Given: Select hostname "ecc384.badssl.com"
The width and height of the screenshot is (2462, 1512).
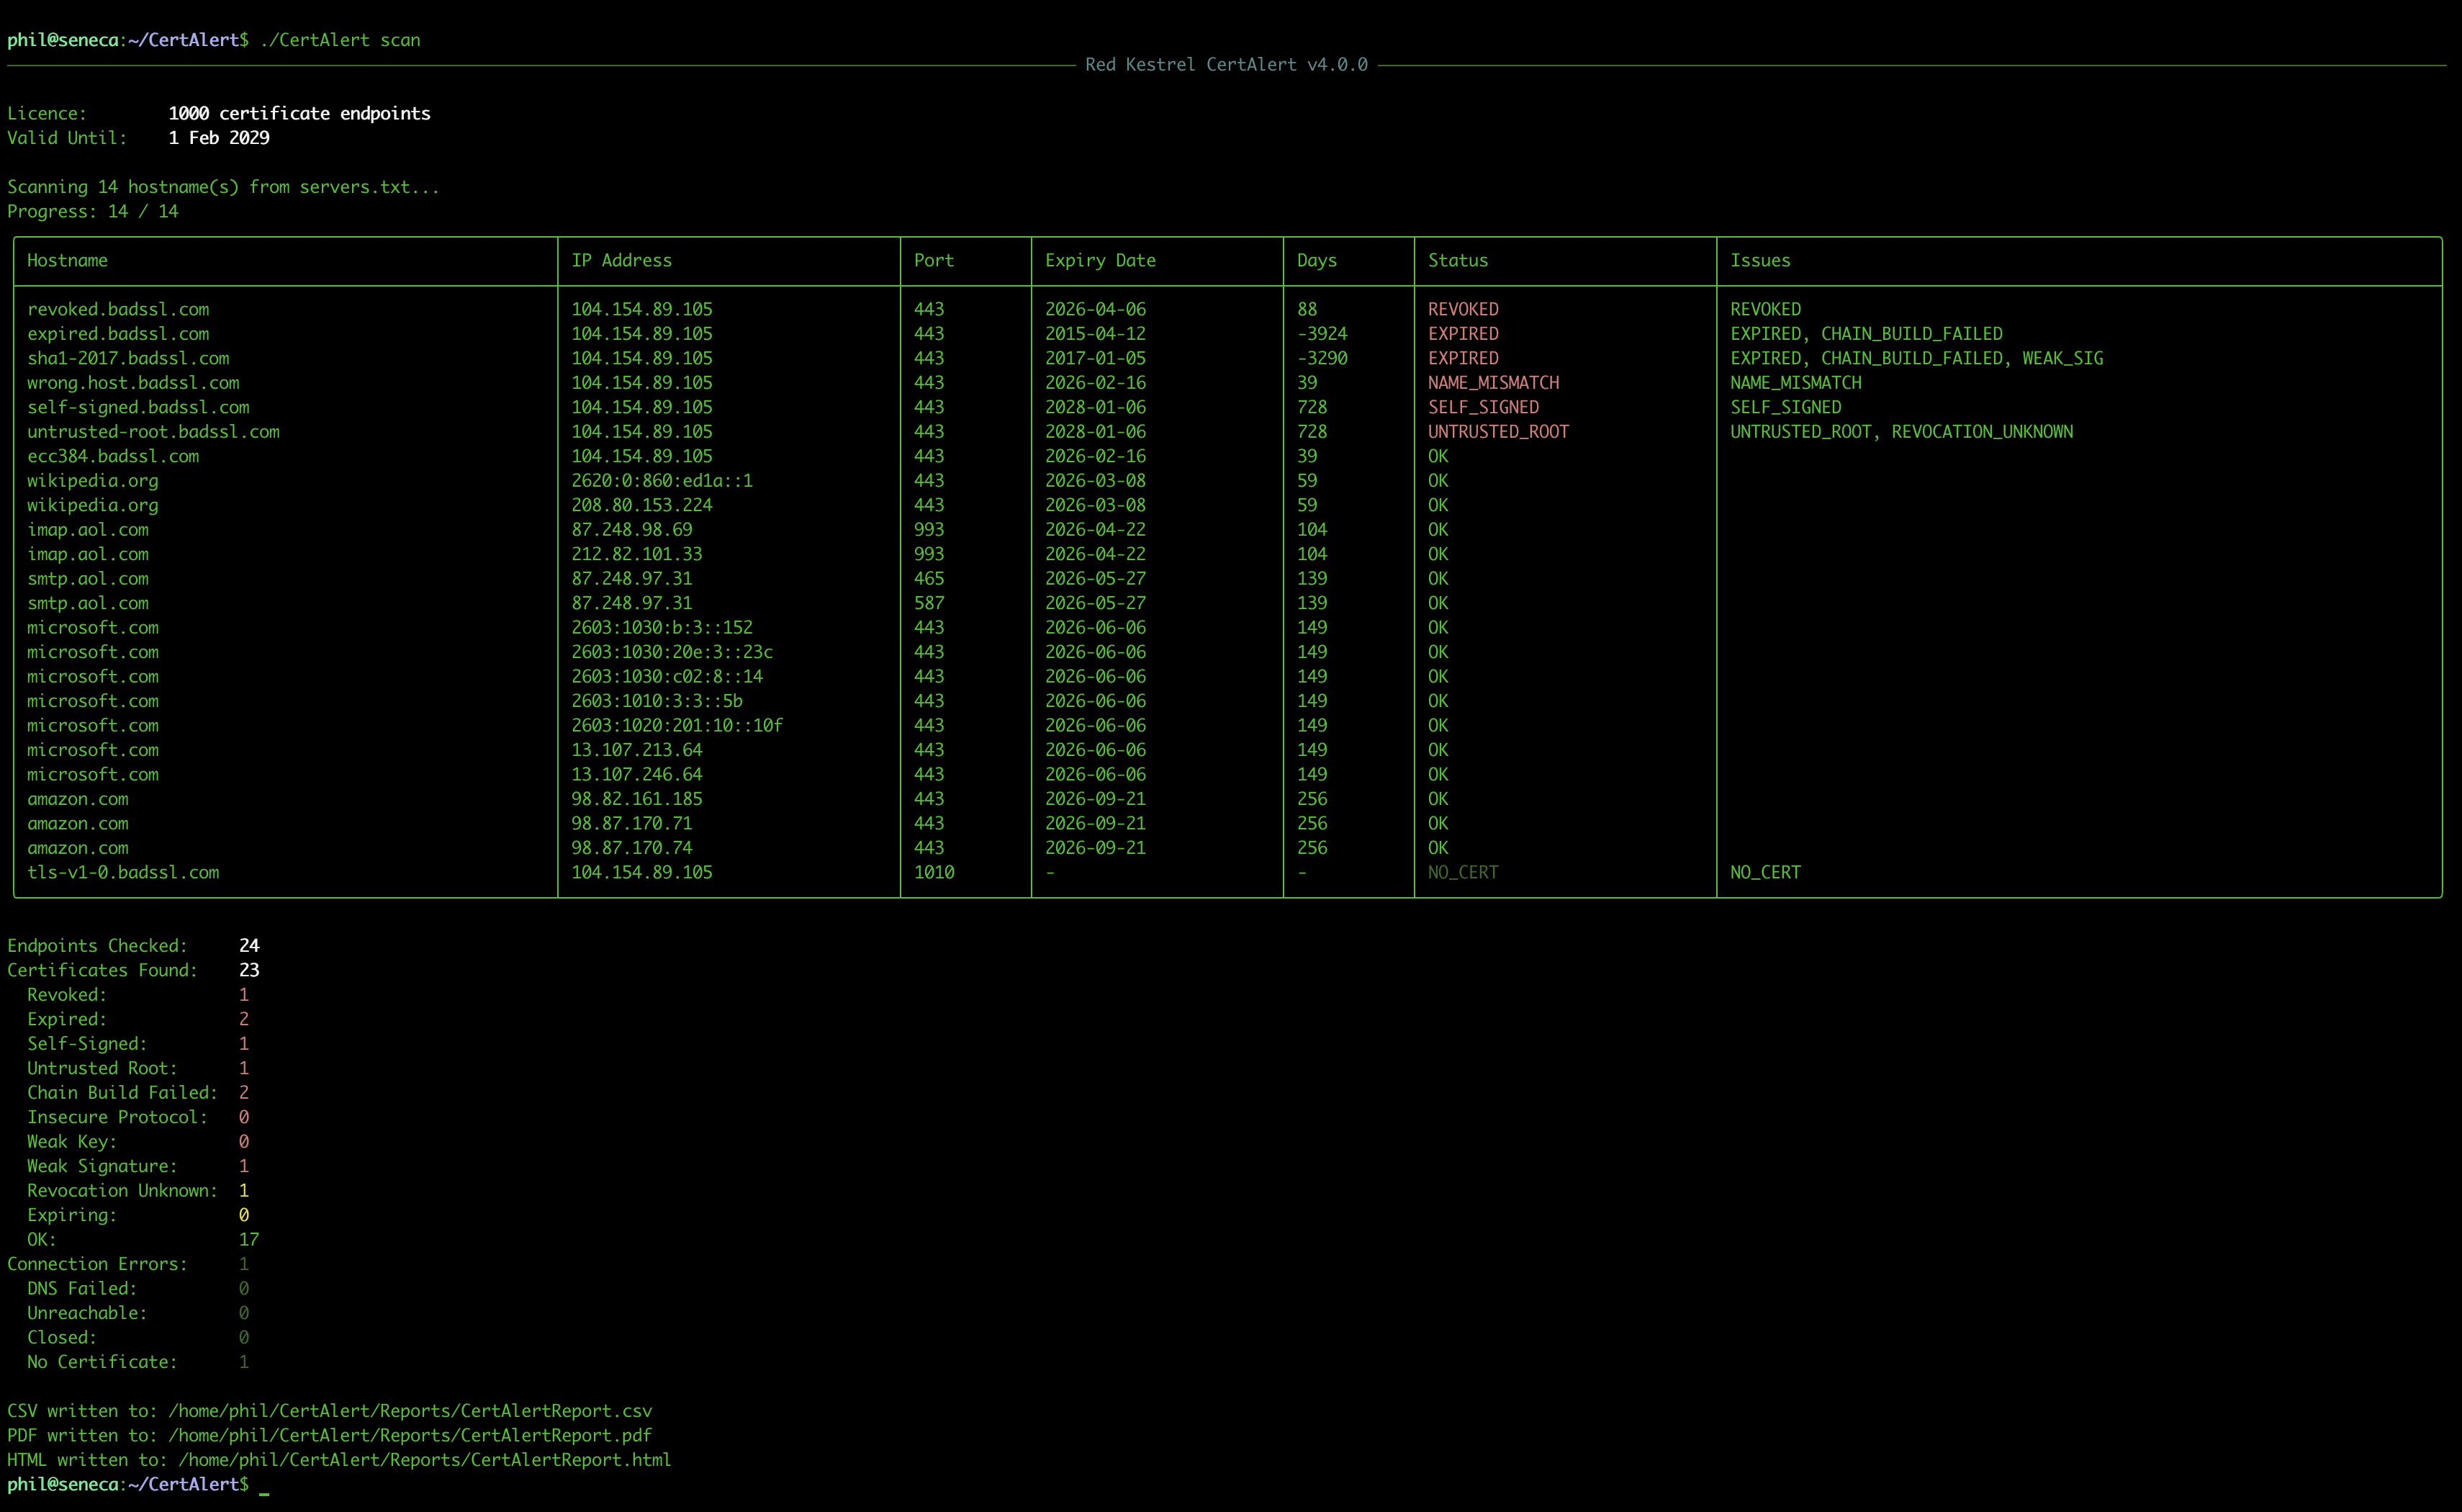Looking at the screenshot, I should click(x=113, y=456).
